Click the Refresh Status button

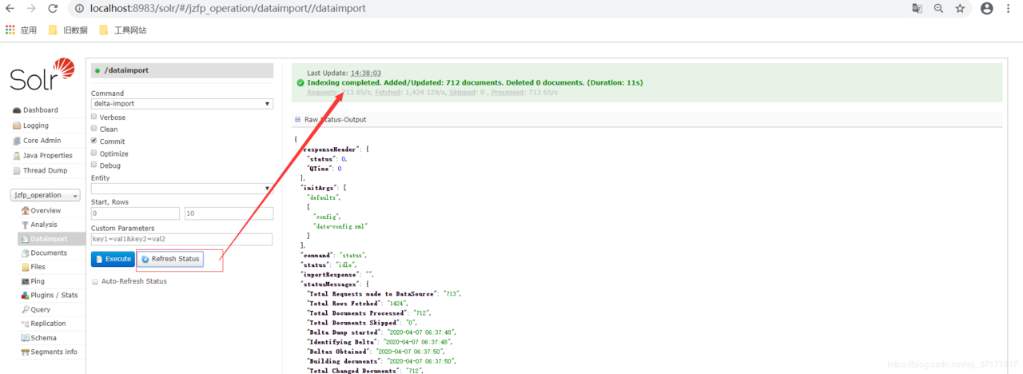point(169,259)
